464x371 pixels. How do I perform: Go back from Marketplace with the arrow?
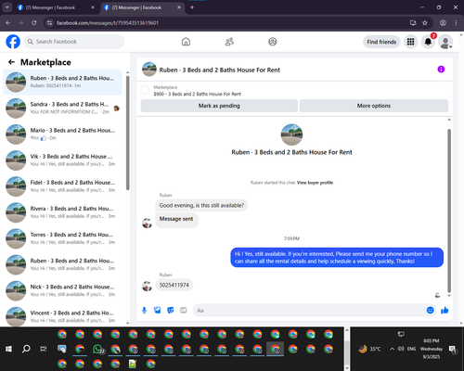(11, 62)
